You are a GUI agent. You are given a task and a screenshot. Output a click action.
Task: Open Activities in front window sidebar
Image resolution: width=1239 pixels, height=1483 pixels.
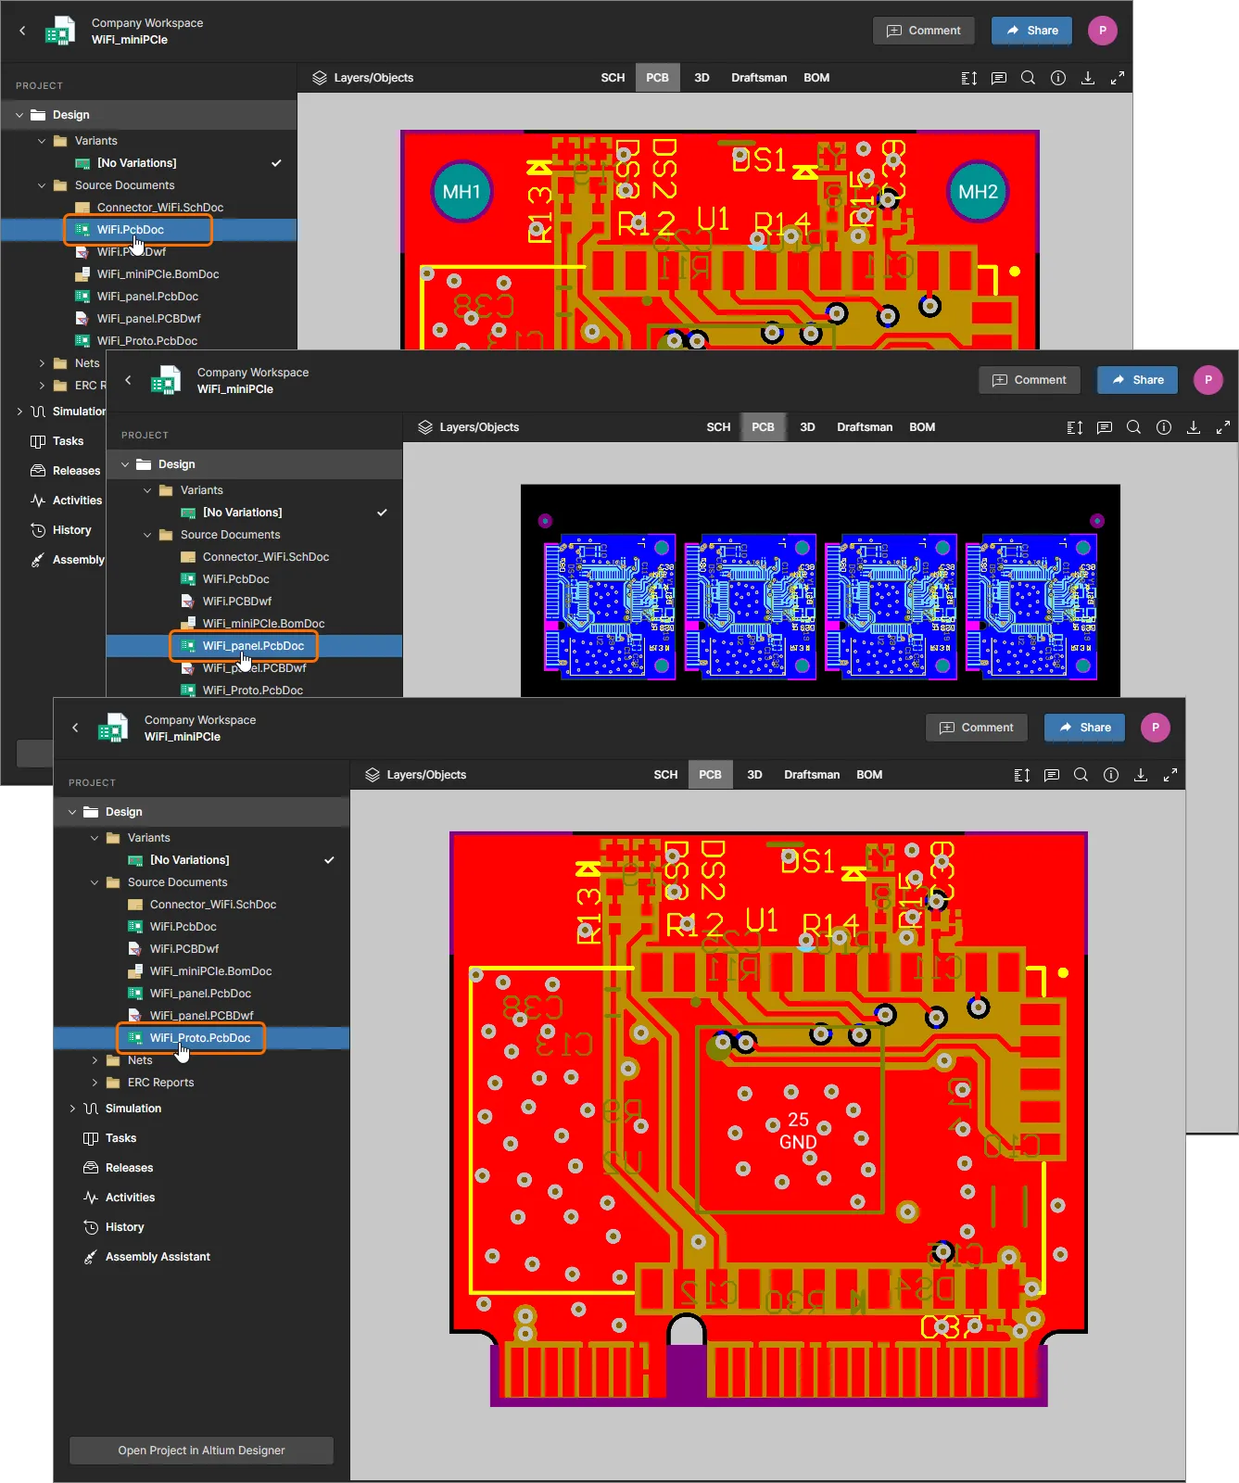(130, 1198)
